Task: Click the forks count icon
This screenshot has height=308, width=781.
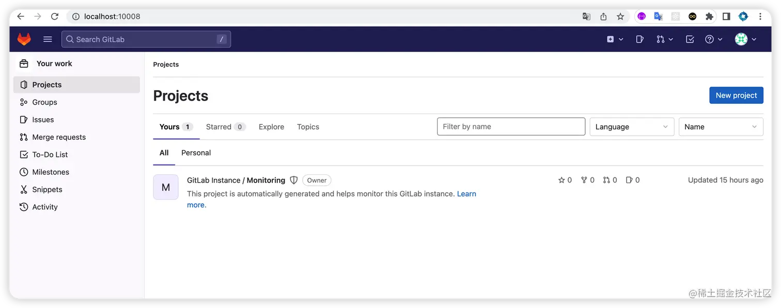Action: 584,180
